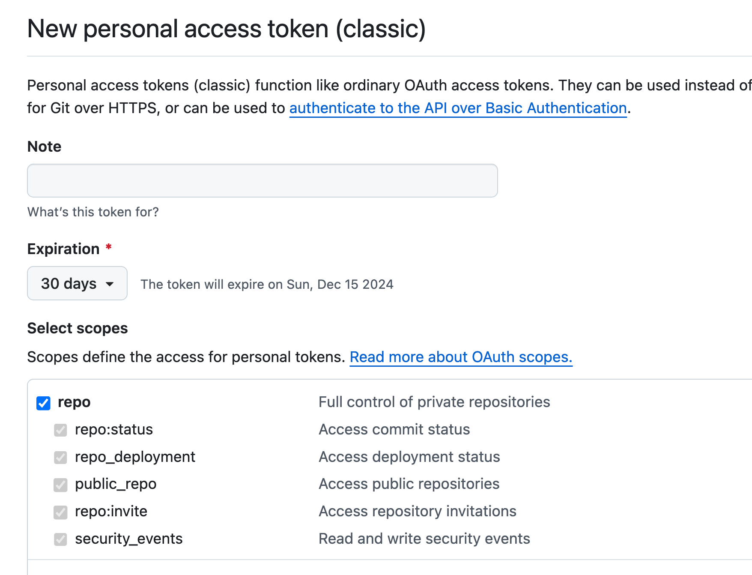The width and height of the screenshot is (752, 575).
Task: Click the public_repo scope label
Action: coord(116,484)
